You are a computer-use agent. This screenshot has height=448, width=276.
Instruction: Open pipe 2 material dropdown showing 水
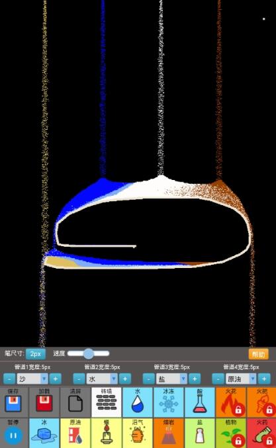(x=102, y=379)
